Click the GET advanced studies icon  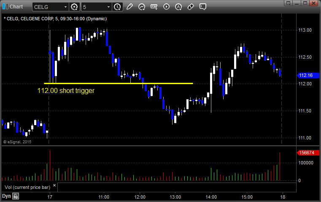tap(154, 7)
